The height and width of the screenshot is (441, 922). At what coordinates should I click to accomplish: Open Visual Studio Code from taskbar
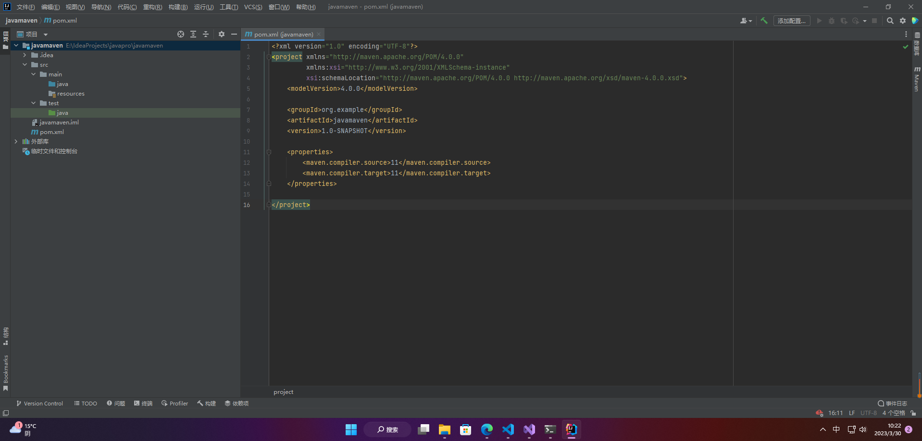pyautogui.click(x=508, y=429)
